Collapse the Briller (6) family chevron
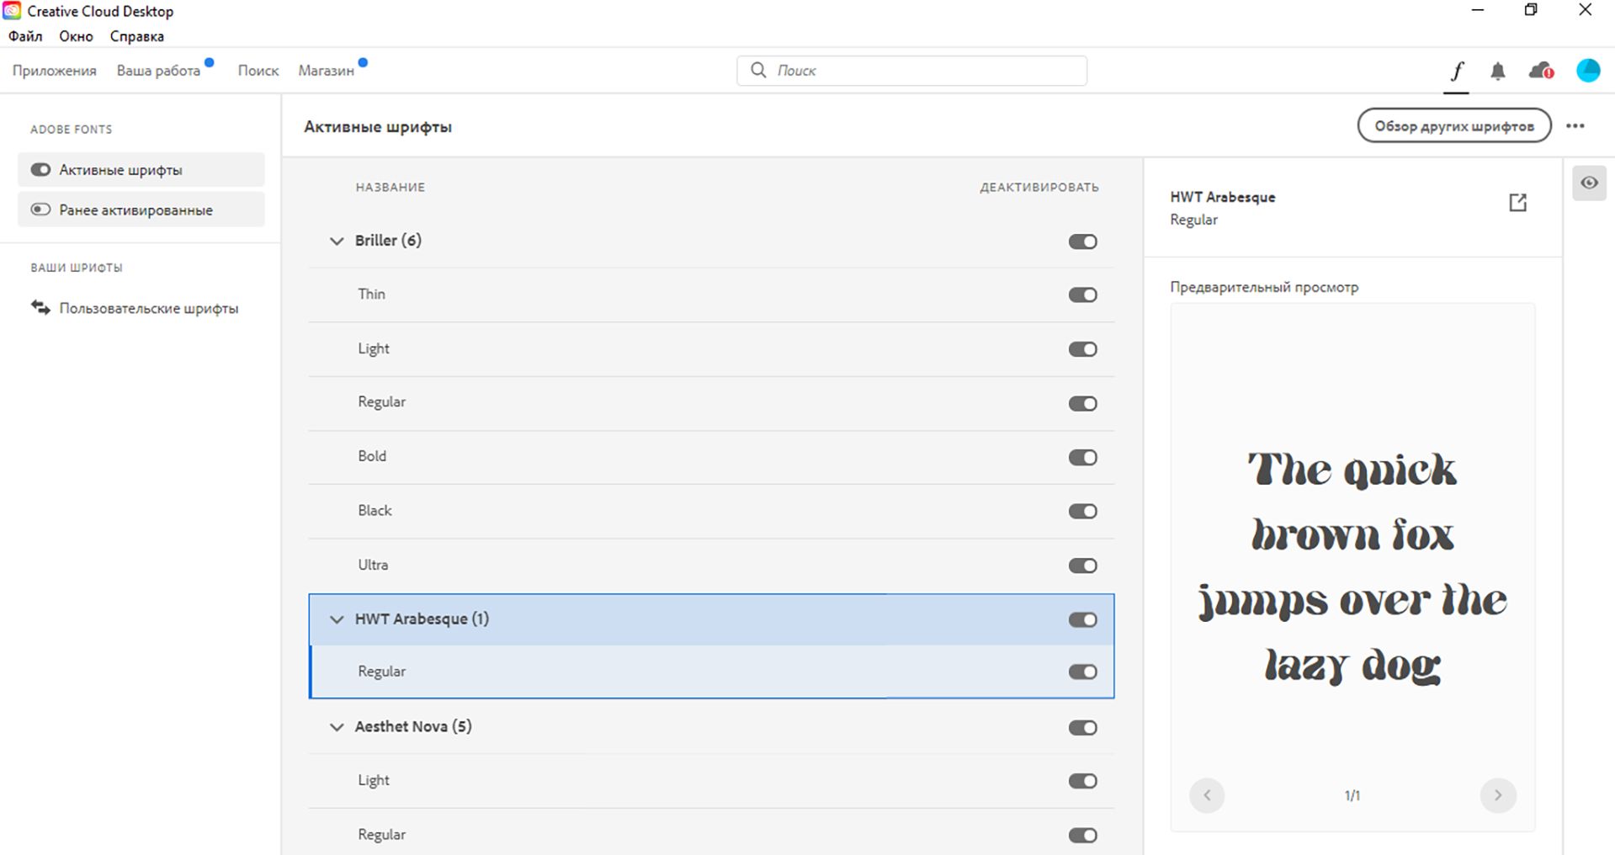This screenshot has height=855, width=1615. pos(337,241)
